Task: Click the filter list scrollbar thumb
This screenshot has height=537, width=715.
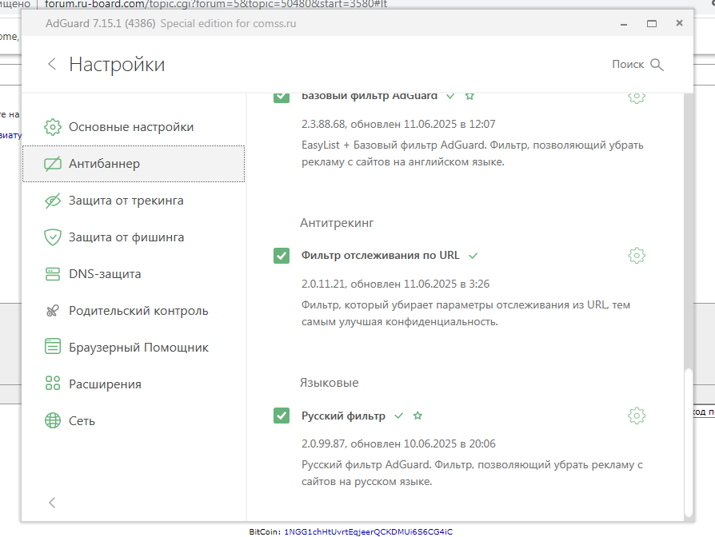Action: click(689, 442)
